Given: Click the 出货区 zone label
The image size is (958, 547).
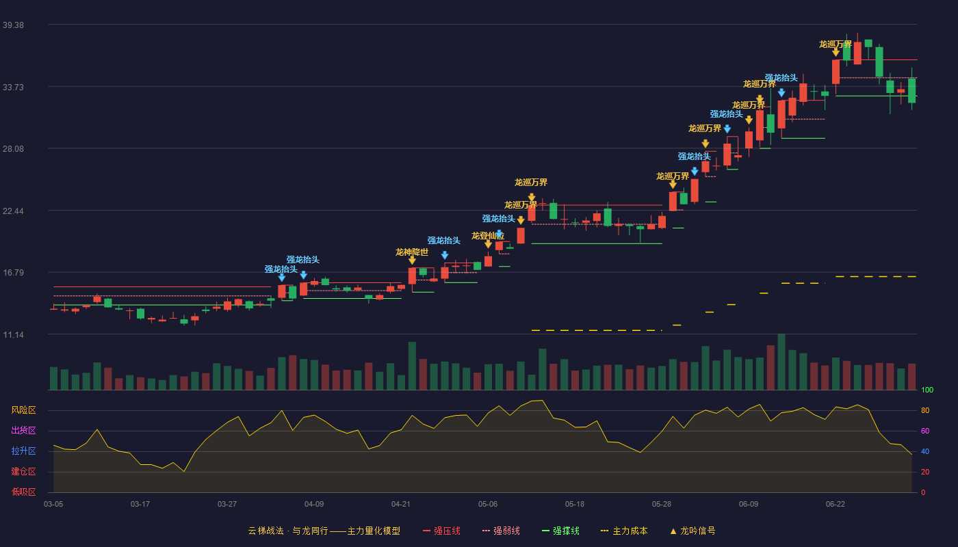Looking at the screenshot, I should pyautogui.click(x=23, y=431).
